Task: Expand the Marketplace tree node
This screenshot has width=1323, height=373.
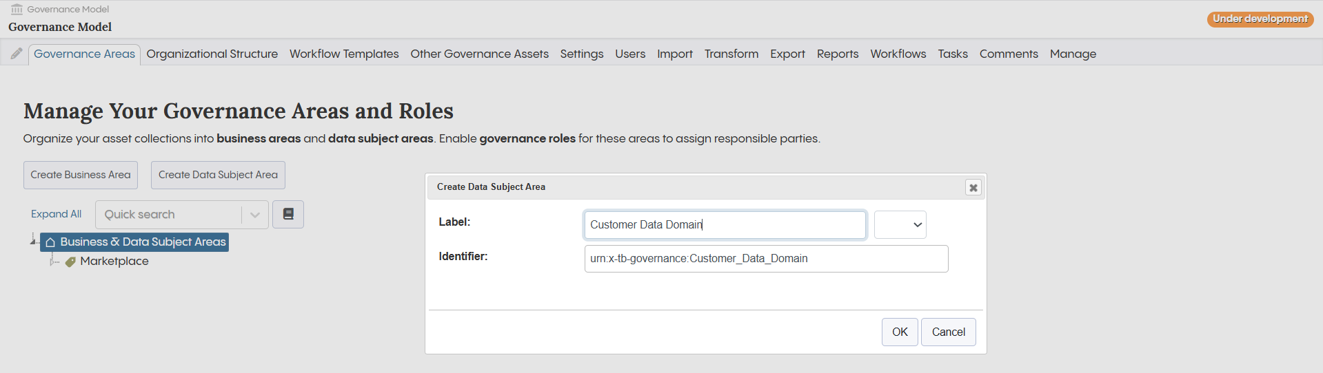Action: (x=53, y=262)
